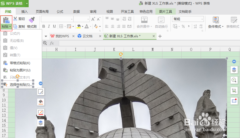The height and width of the screenshot is (138, 240).
Task: Center text horizontally
Action: tap(113, 26)
